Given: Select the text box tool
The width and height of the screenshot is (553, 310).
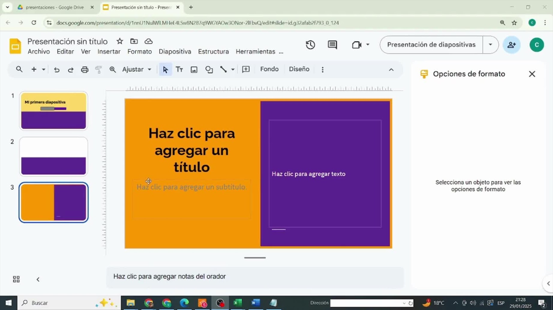Looking at the screenshot, I should coord(179,70).
